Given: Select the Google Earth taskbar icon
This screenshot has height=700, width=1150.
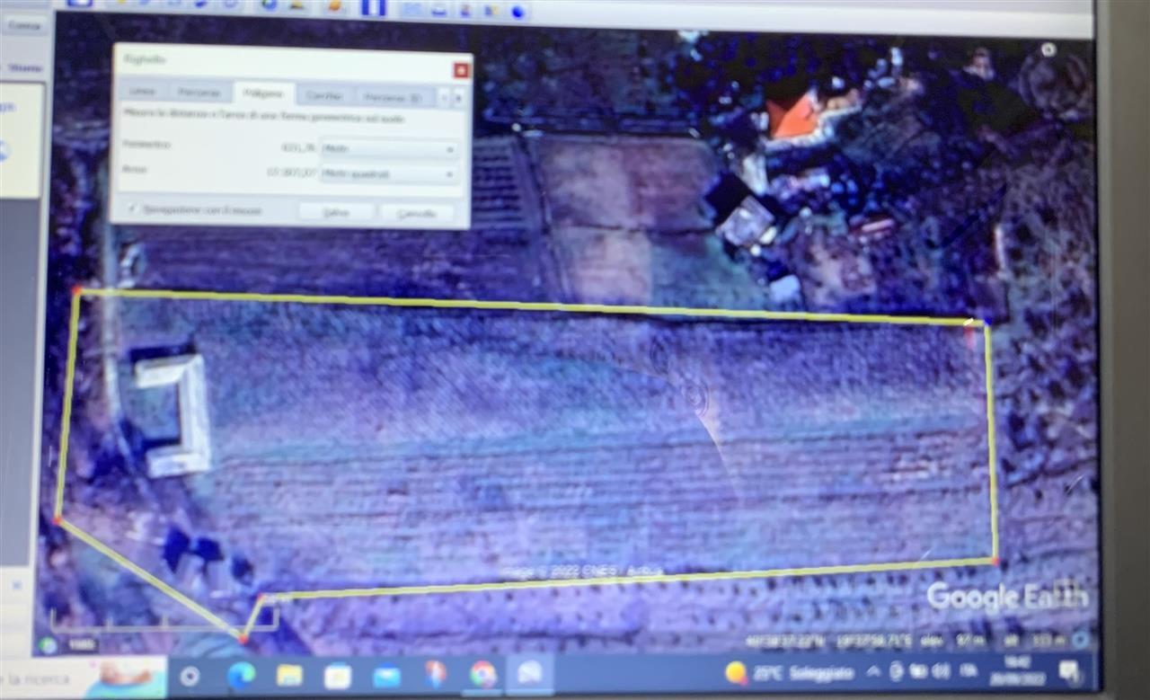Looking at the screenshot, I should coord(530,673).
